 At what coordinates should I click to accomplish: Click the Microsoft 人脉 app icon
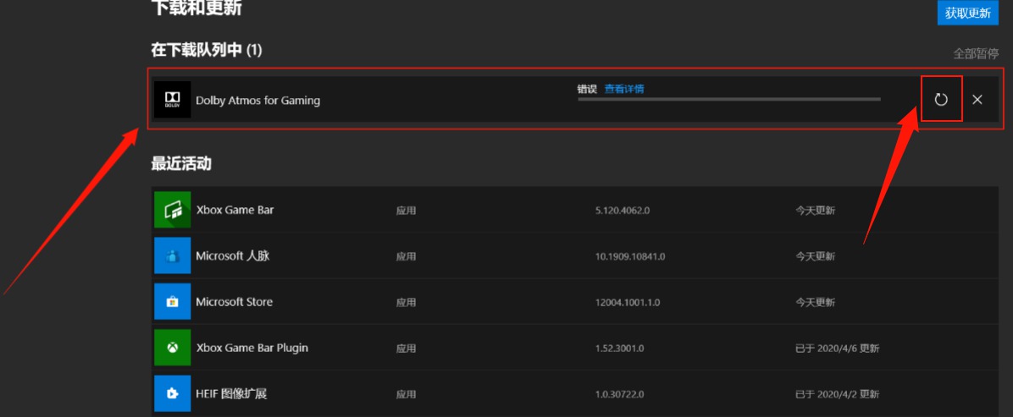(173, 255)
